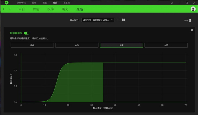This screenshot has width=198, height=115.
Task: Open the 校準 tab
Action: (51, 9)
